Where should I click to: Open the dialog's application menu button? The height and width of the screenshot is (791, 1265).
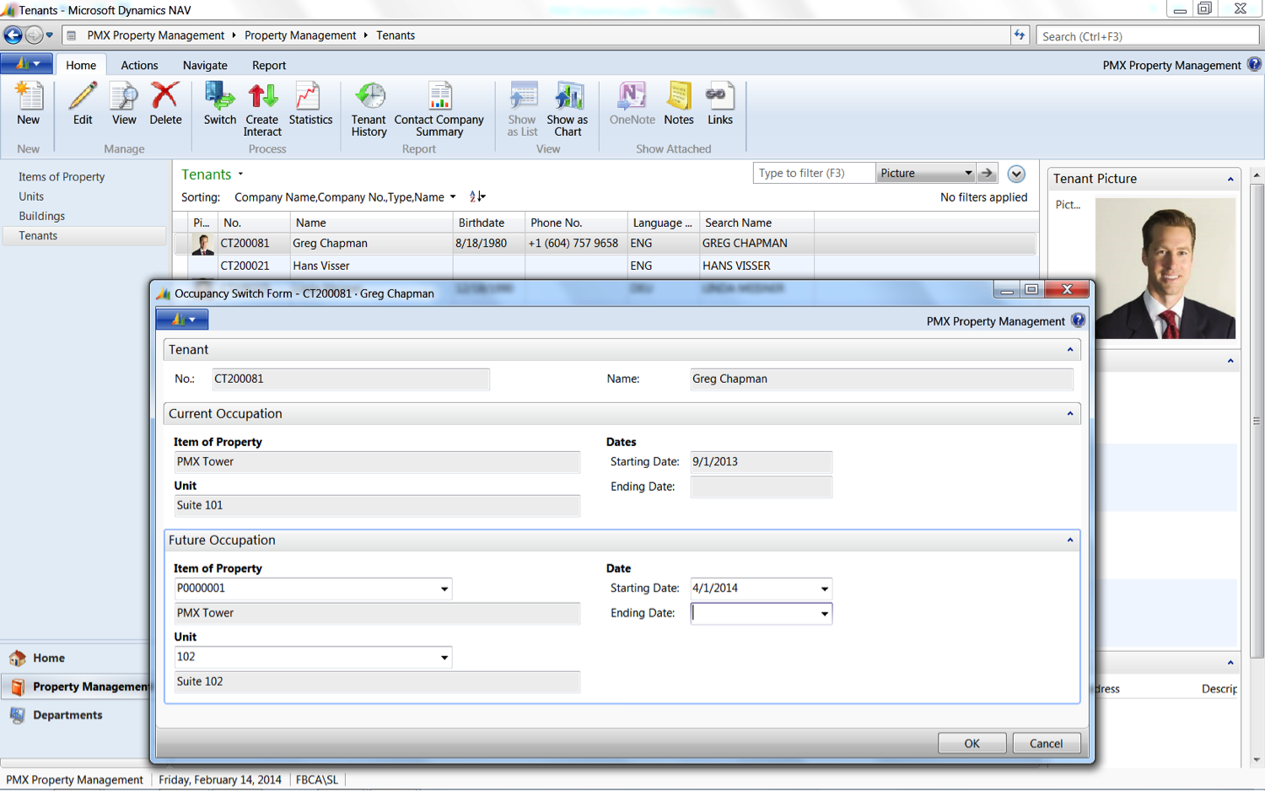pyautogui.click(x=182, y=320)
